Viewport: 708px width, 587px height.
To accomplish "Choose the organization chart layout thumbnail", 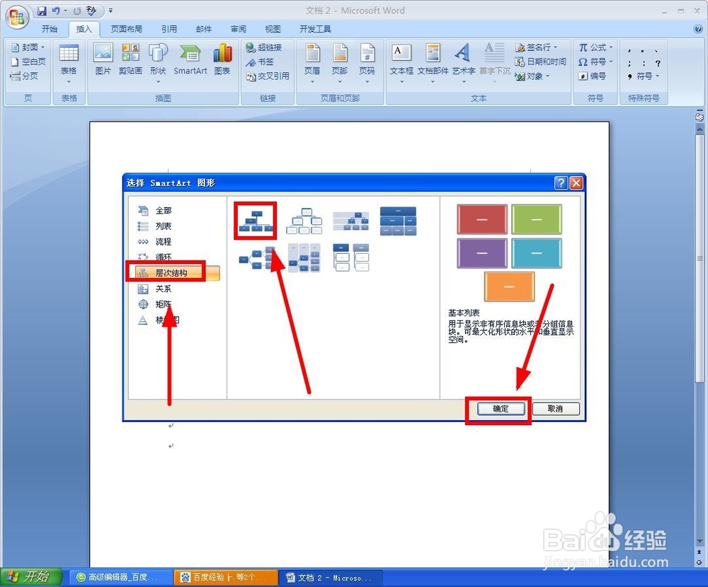I will click(256, 221).
